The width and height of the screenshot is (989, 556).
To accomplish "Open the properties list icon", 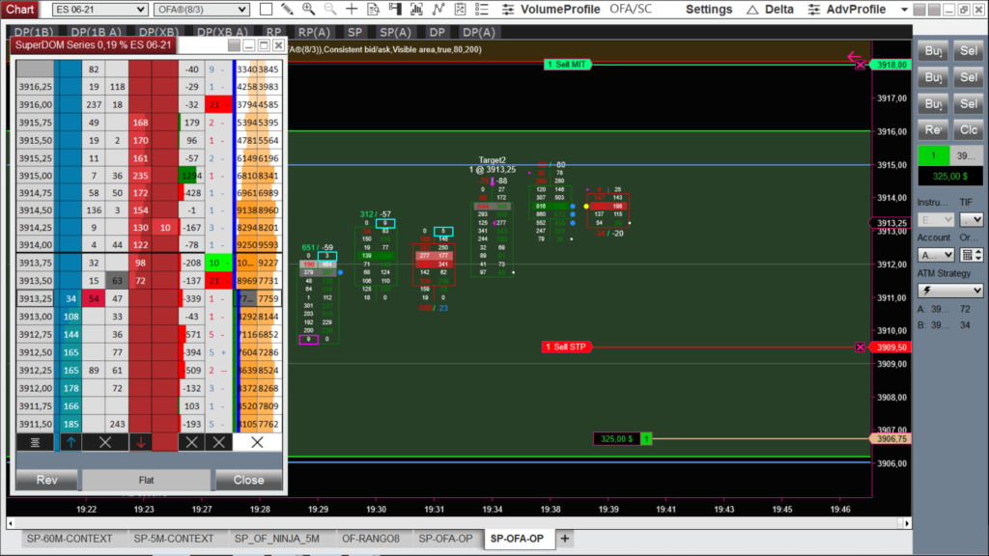I will point(482,10).
